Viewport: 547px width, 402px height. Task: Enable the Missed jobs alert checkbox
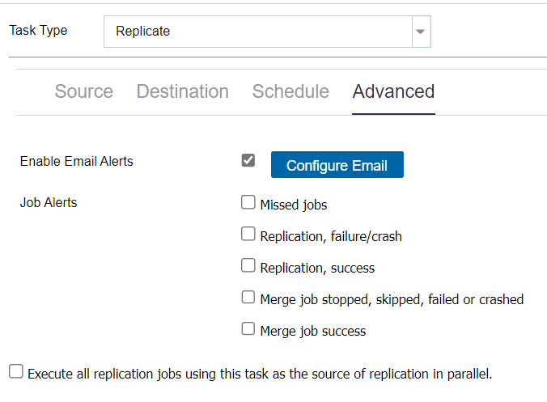point(248,202)
